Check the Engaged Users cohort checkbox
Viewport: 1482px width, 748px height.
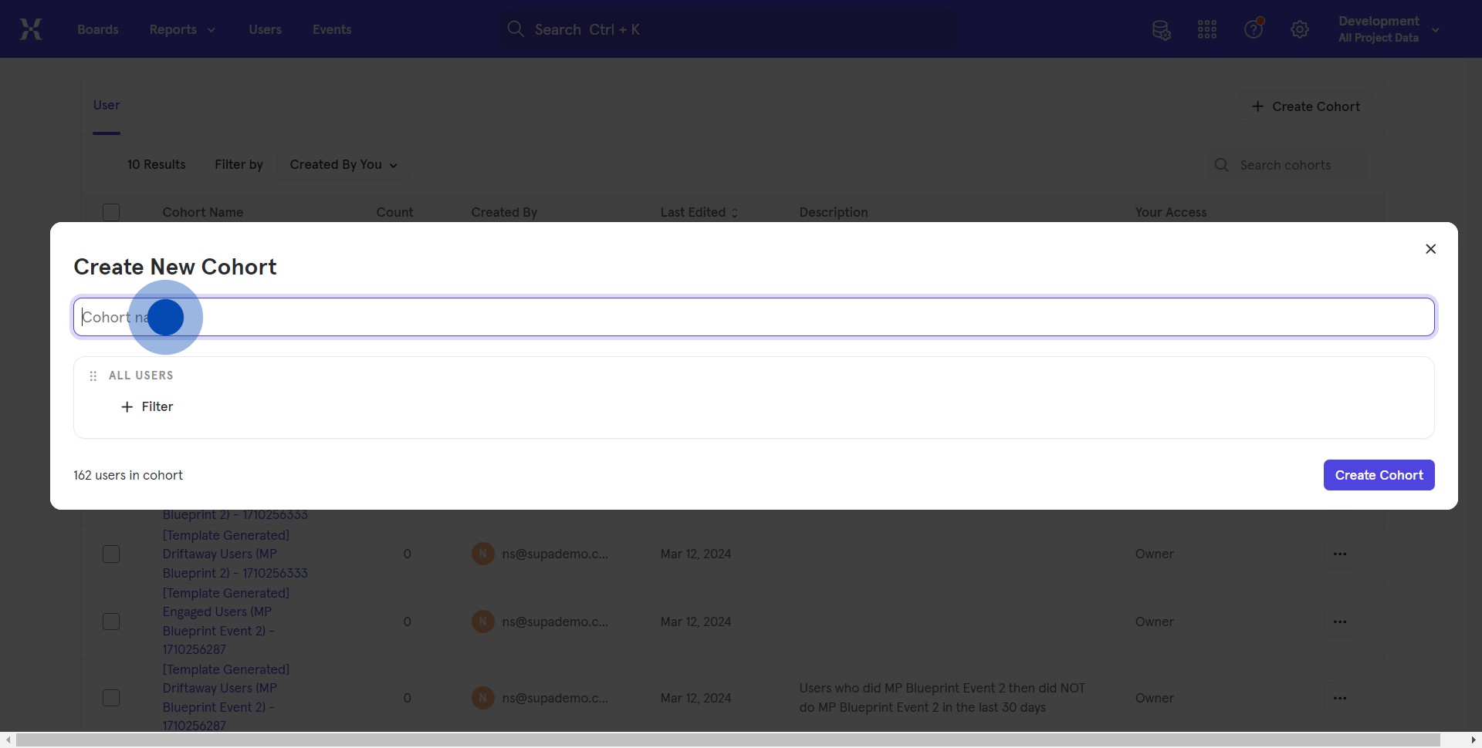coord(111,622)
